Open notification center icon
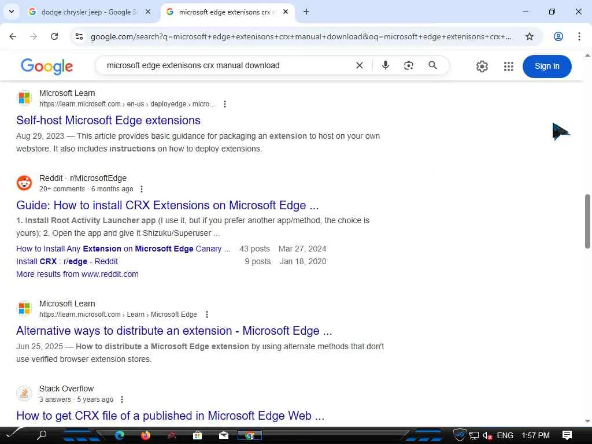Image resolution: width=592 pixels, height=444 pixels. point(567,435)
